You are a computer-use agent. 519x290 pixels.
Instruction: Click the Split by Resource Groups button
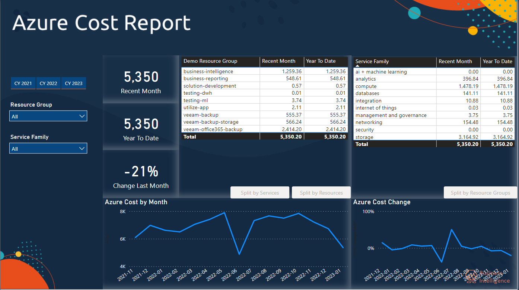480,193
